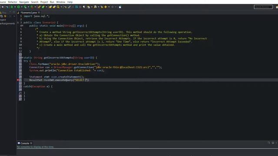Collapse getIncorrectAttempts fold at line 14
This screenshot has width=278, height=156.
[23, 58]
